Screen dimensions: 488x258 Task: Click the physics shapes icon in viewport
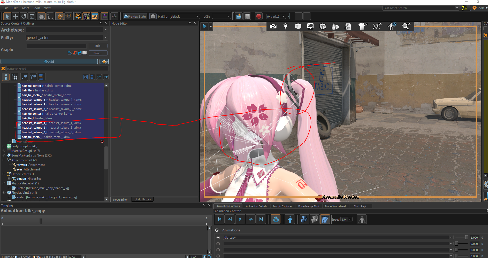(x=335, y=26)
